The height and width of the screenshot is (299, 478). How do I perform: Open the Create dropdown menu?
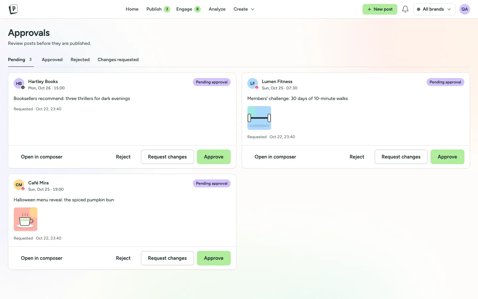244,9
